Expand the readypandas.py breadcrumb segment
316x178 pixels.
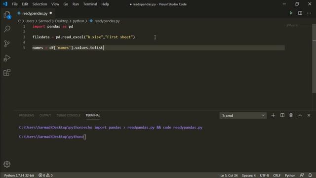[107, 21]
